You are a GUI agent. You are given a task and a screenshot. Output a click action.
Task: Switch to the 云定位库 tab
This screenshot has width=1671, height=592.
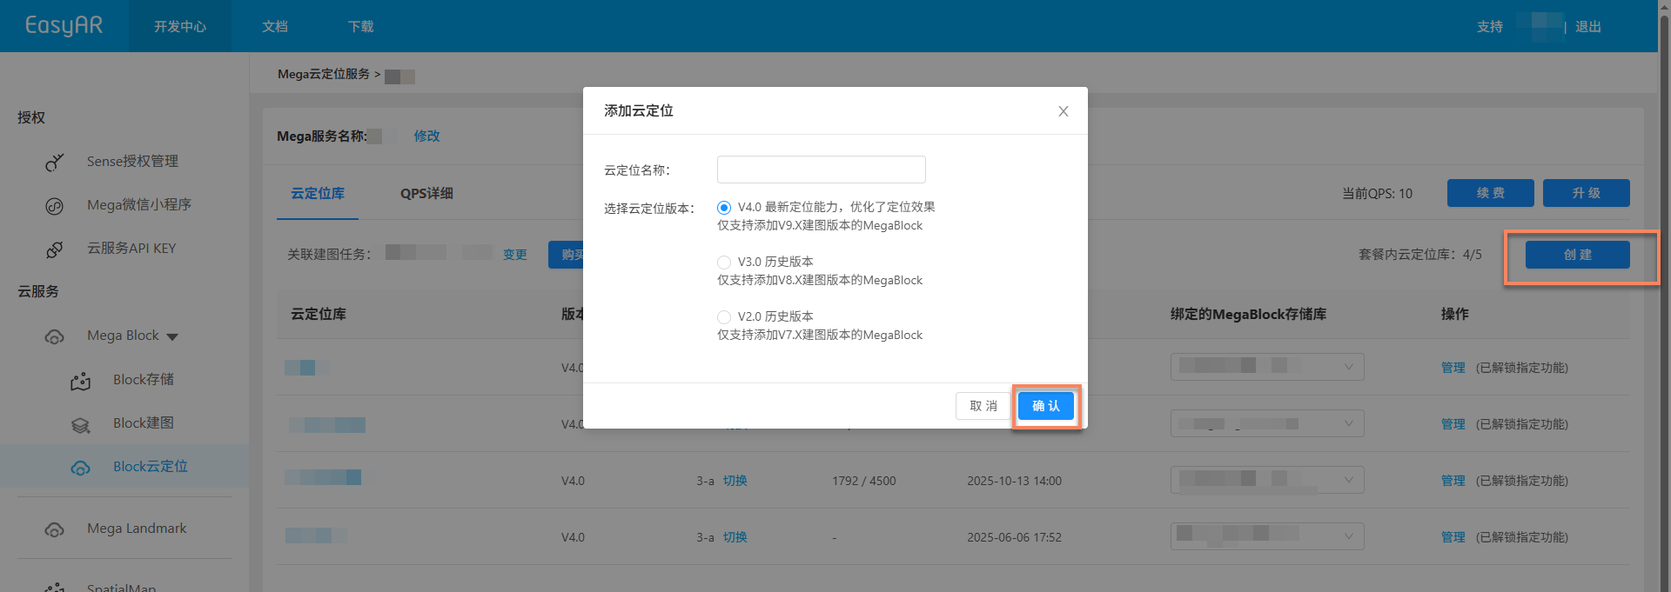[x=318, y=193]
